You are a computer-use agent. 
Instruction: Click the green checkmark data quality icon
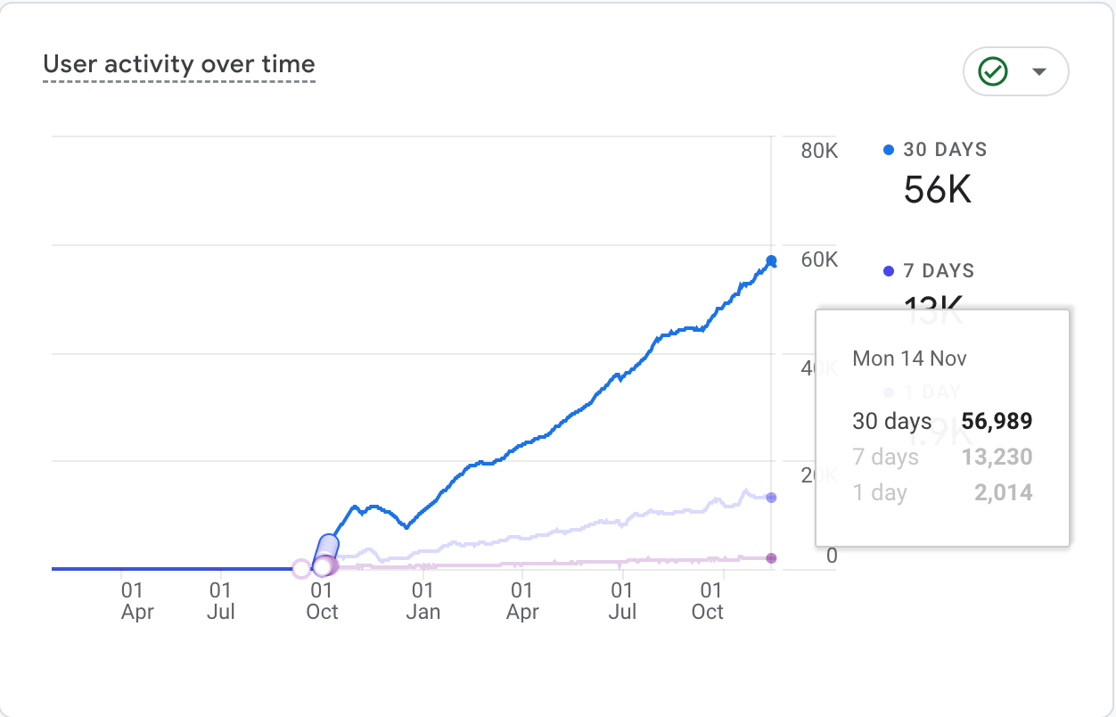(x=992, y=71)
